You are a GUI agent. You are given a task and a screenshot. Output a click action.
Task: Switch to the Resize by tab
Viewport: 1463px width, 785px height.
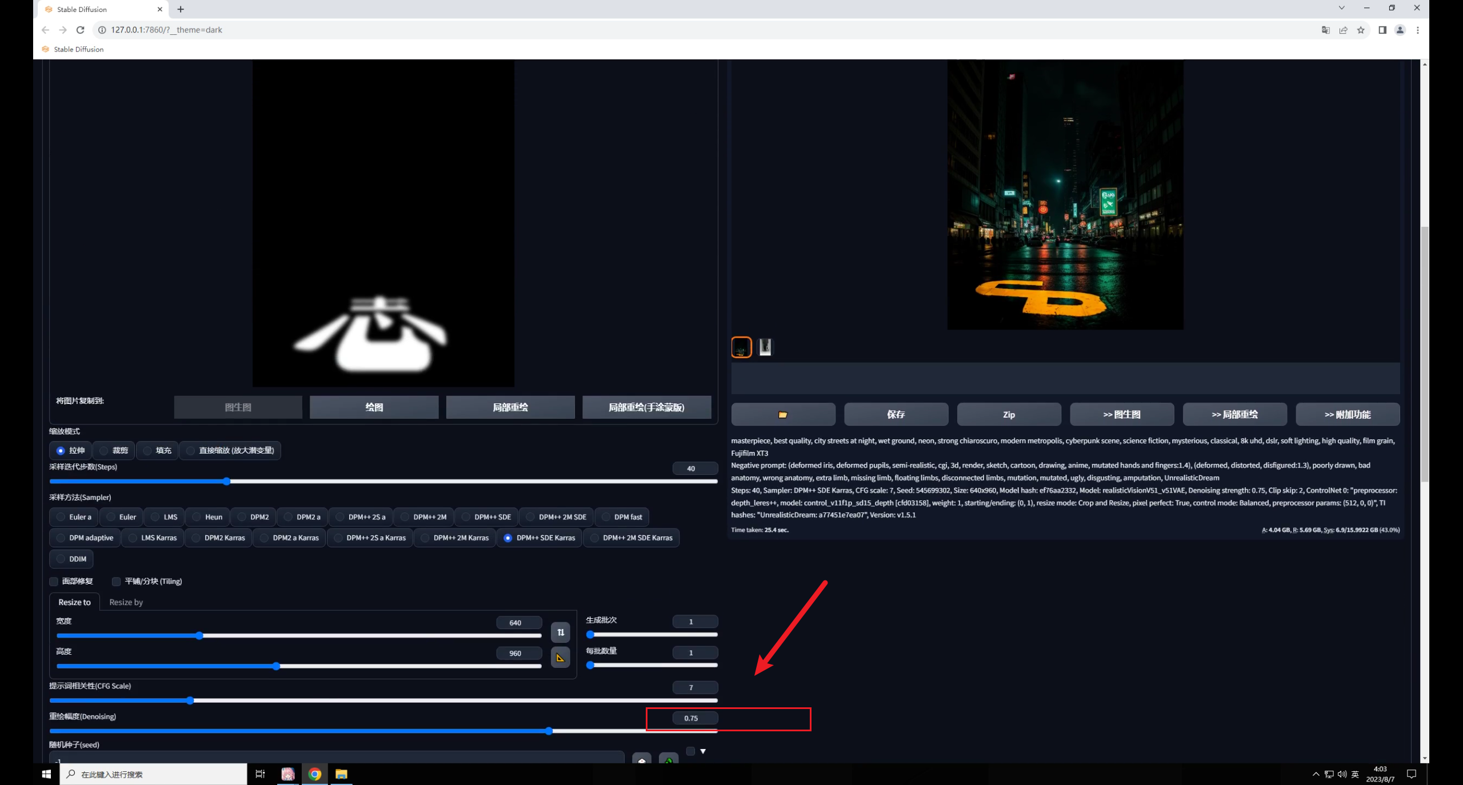(x=126, y=602)
